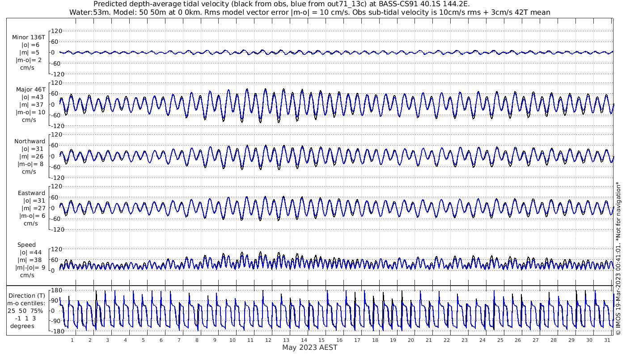
Task: Click the IMOS 'Not for navigation' vertical caption
Action: (x=618, y=258)
